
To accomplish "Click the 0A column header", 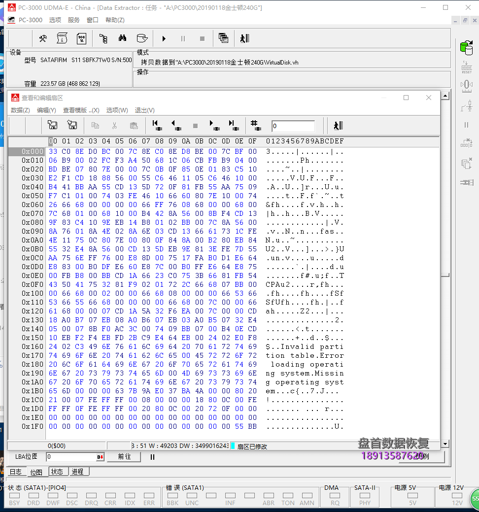I will point(186,141).
